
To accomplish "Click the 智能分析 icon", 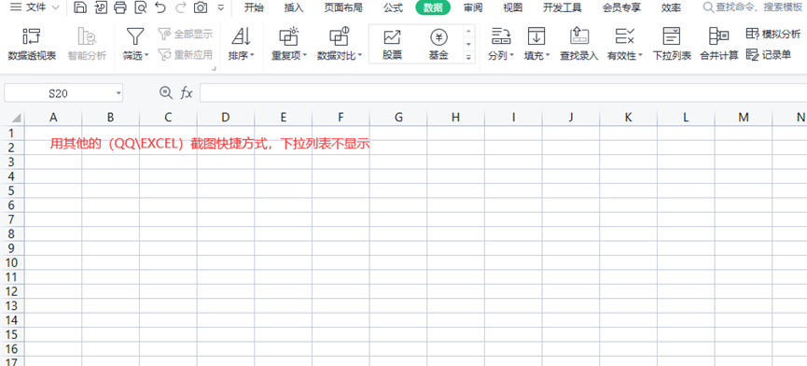I will pyautogui.click(x=87, y=36).
